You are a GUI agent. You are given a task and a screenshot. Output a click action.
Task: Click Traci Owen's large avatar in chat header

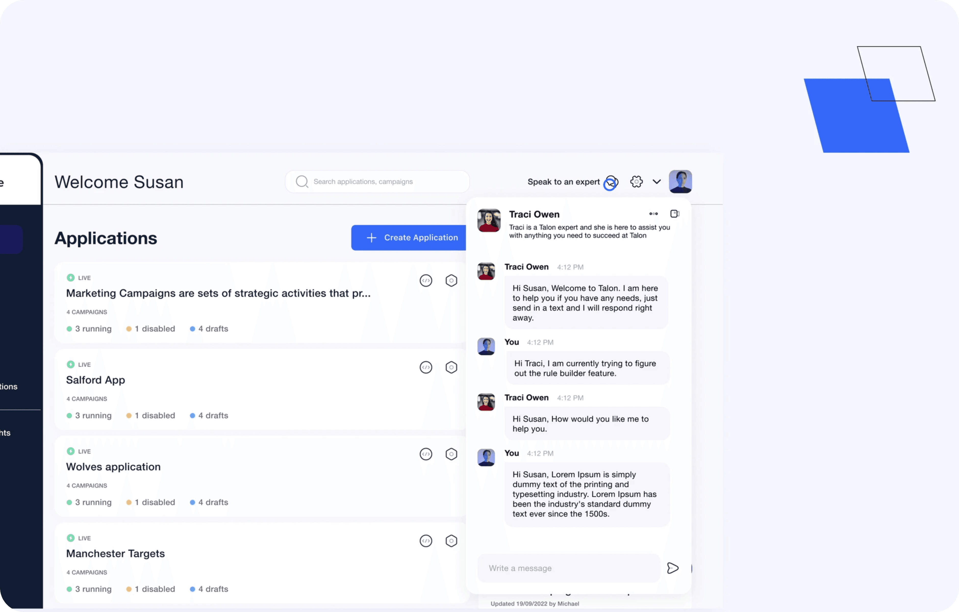point(489,220)
